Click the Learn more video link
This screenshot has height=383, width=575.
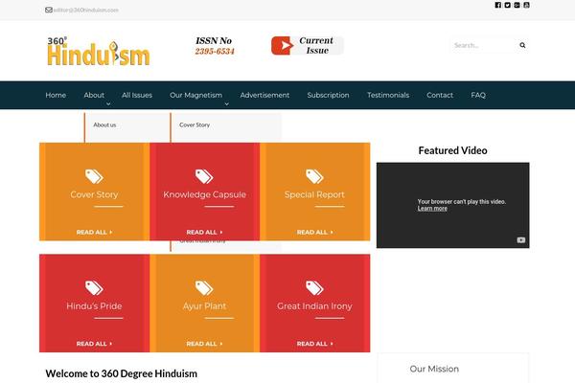coord(432,208)
